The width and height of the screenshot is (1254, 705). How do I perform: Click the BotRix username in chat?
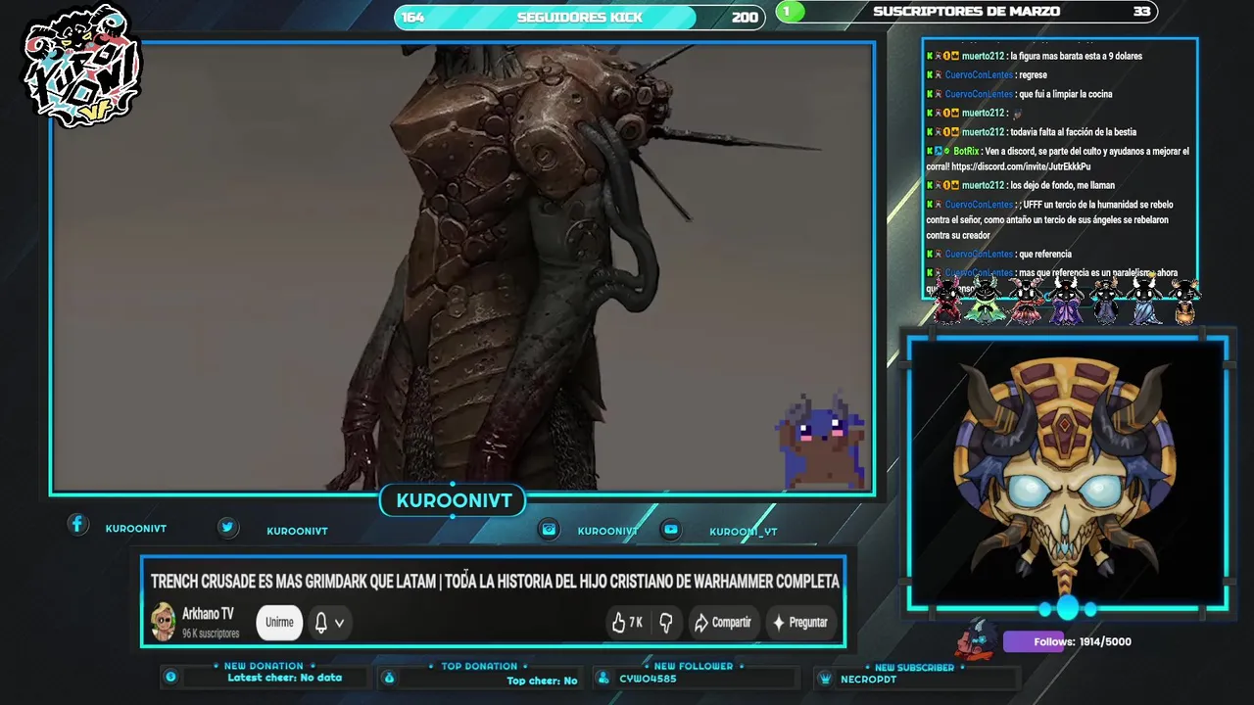(x=965, y=151)
